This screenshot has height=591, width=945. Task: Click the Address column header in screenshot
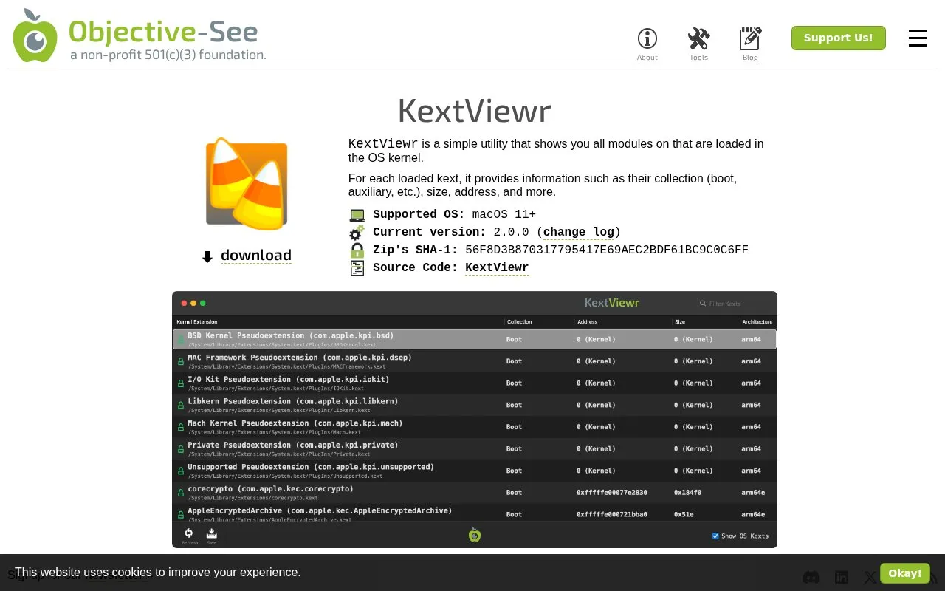click(588, 322)
